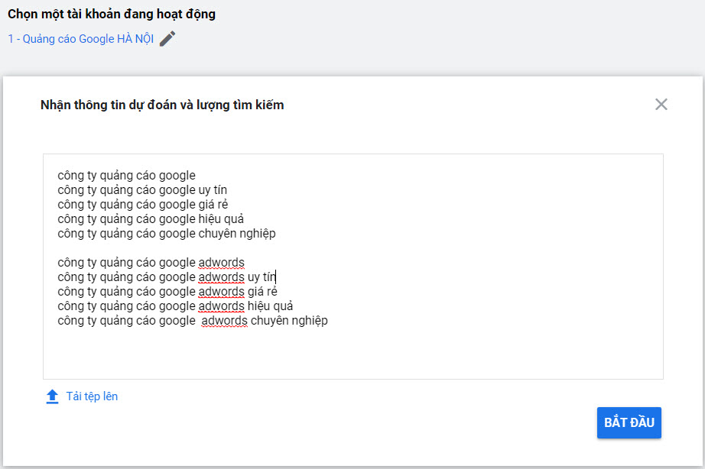Click the line ending 'google chuyên nghiệp' without adwords
The image size is (705, 469).
tap(166, 234)
